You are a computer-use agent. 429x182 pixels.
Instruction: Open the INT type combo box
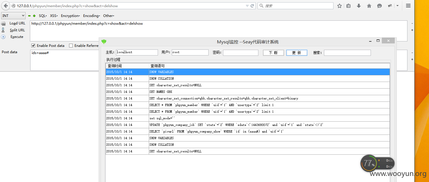[14, 16]
